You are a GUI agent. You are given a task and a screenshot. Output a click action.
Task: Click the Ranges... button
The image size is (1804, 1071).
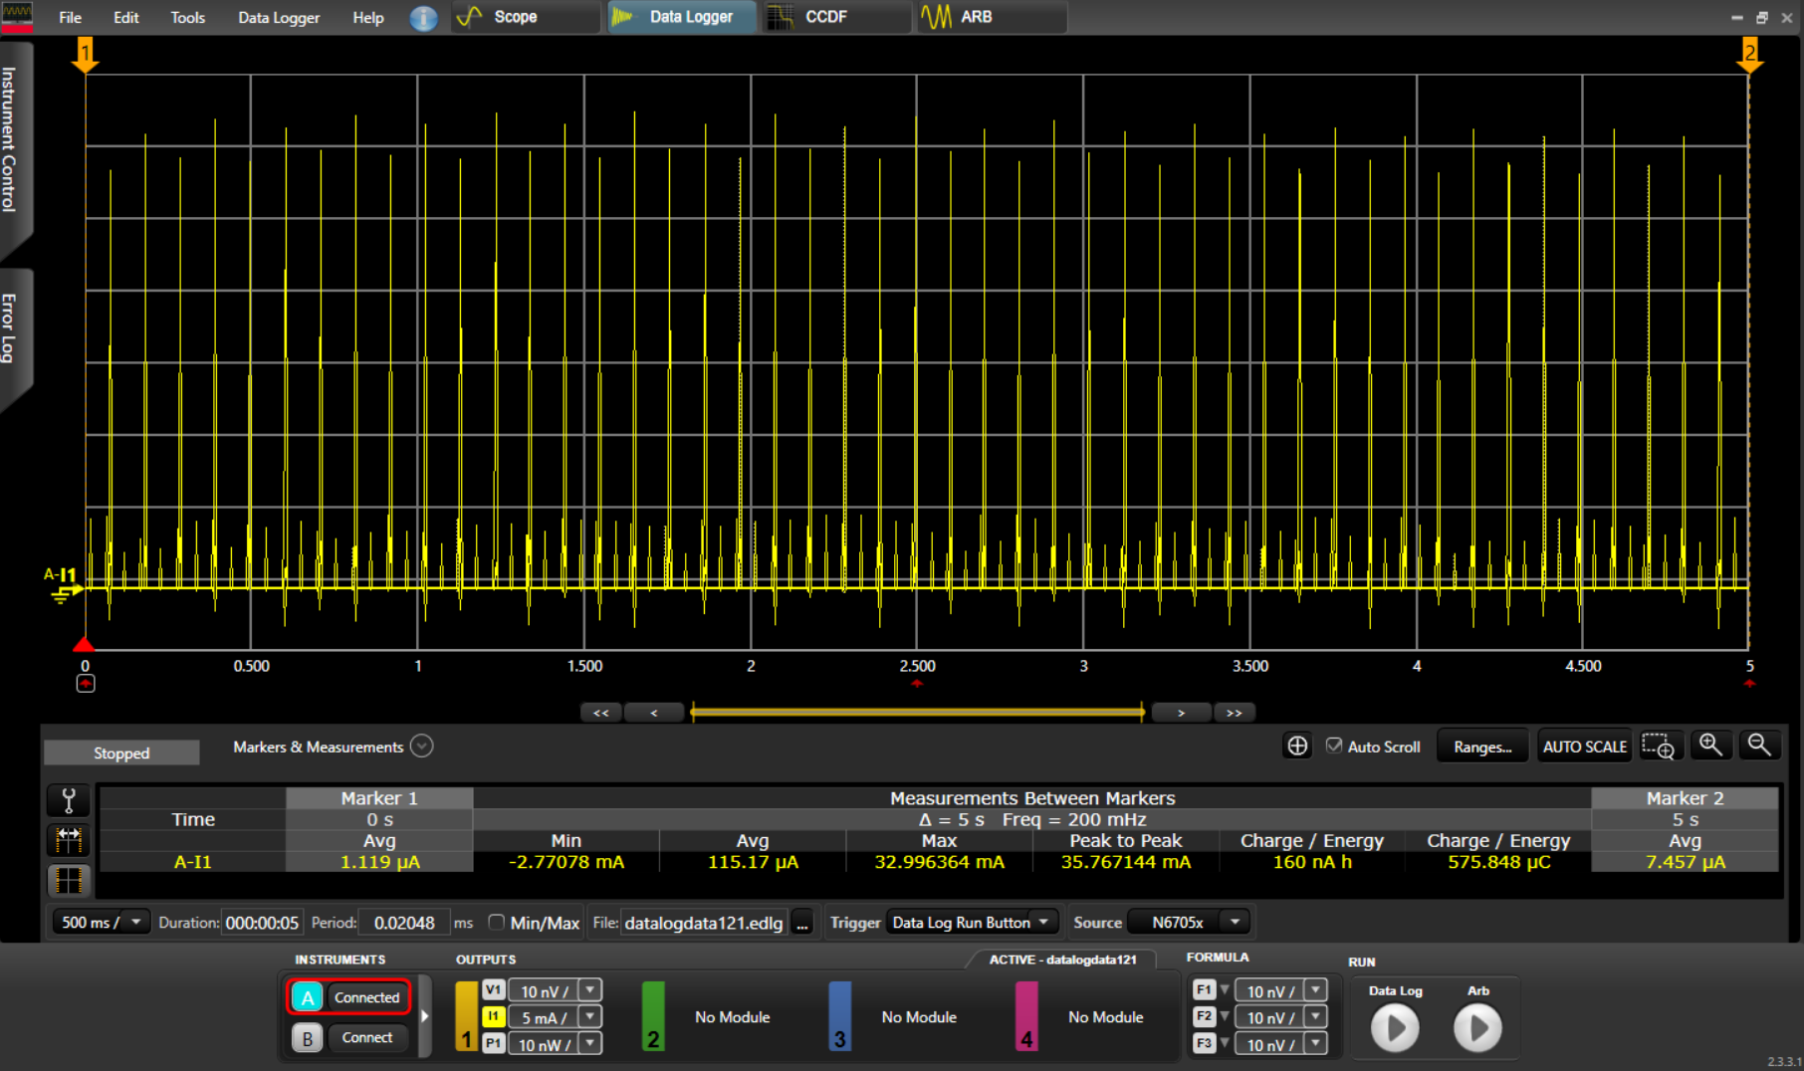click(x=1482, y=747)
